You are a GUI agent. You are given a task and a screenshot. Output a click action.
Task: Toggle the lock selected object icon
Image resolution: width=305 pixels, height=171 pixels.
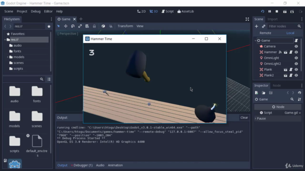click(94, 26)
